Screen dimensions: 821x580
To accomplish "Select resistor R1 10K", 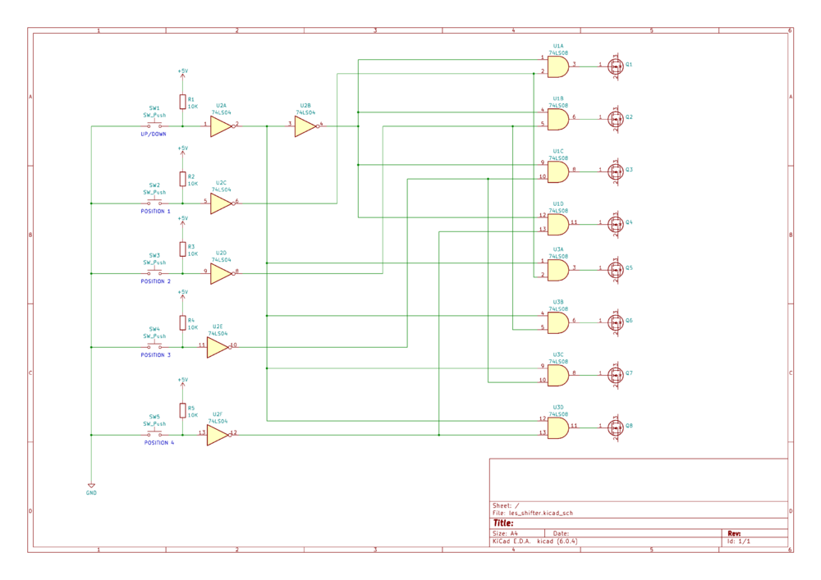I will [x=183, y=102].
